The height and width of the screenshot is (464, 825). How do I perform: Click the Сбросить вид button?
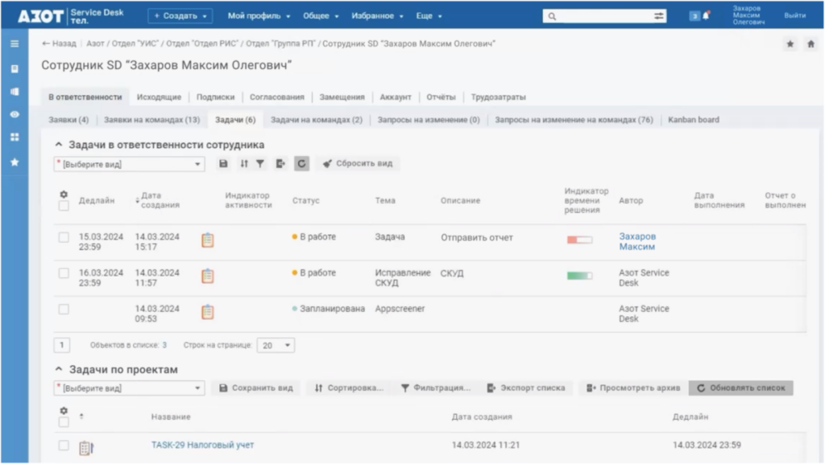coord(358,163)
